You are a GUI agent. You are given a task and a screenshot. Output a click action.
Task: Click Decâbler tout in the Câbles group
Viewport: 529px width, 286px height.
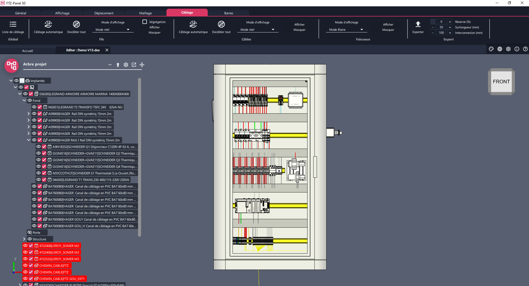pos(221,24)
